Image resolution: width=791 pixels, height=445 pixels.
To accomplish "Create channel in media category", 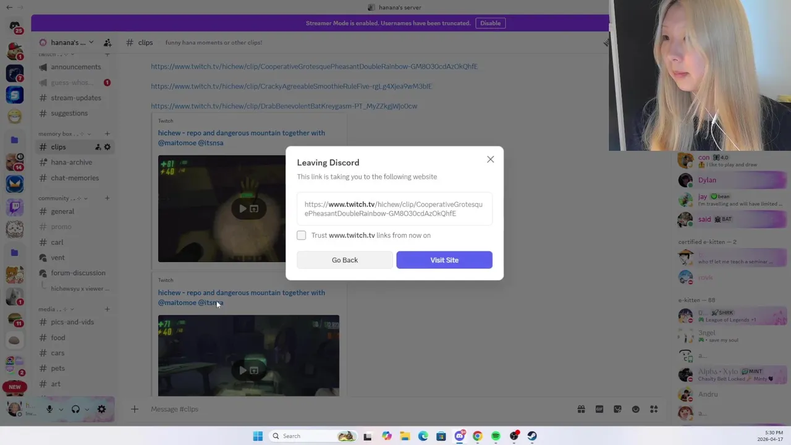I will 107,309.
